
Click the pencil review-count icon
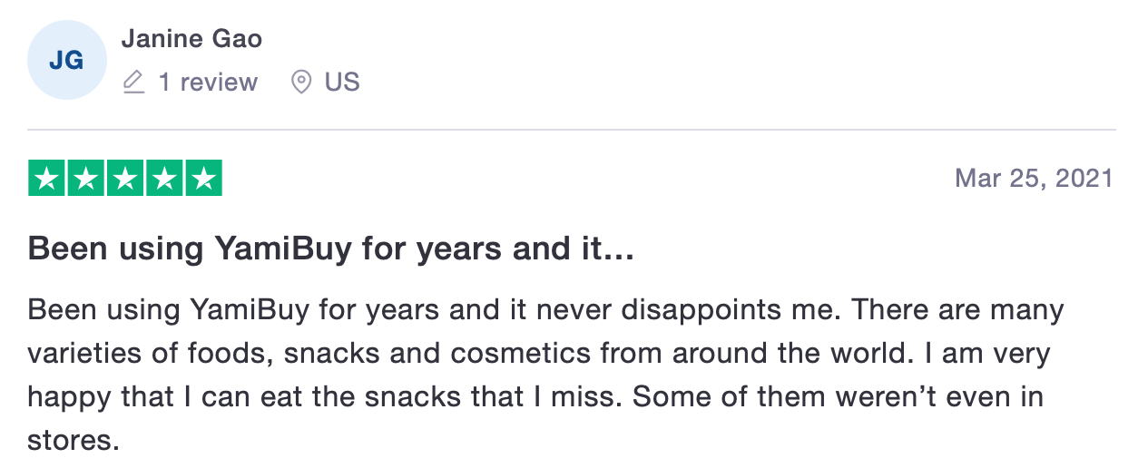[133, 83]
